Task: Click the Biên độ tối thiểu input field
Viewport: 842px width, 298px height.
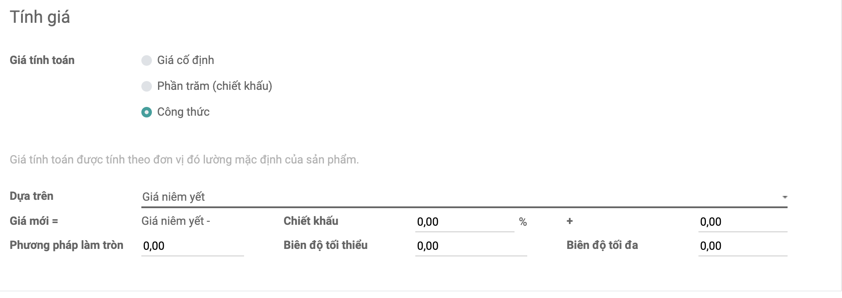Action: 471,246
